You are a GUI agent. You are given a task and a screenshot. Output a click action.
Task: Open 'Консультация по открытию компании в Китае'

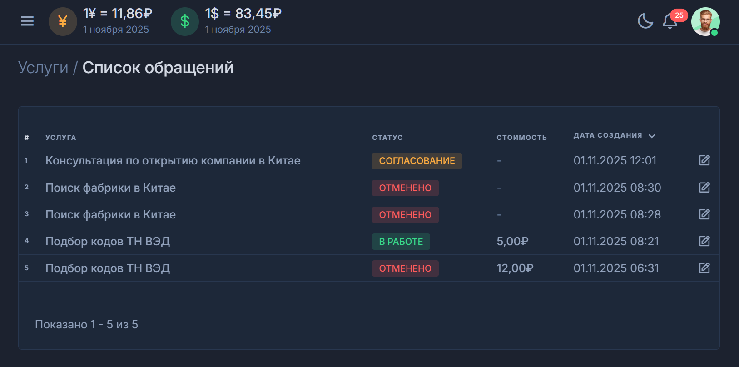coord(173,161)
